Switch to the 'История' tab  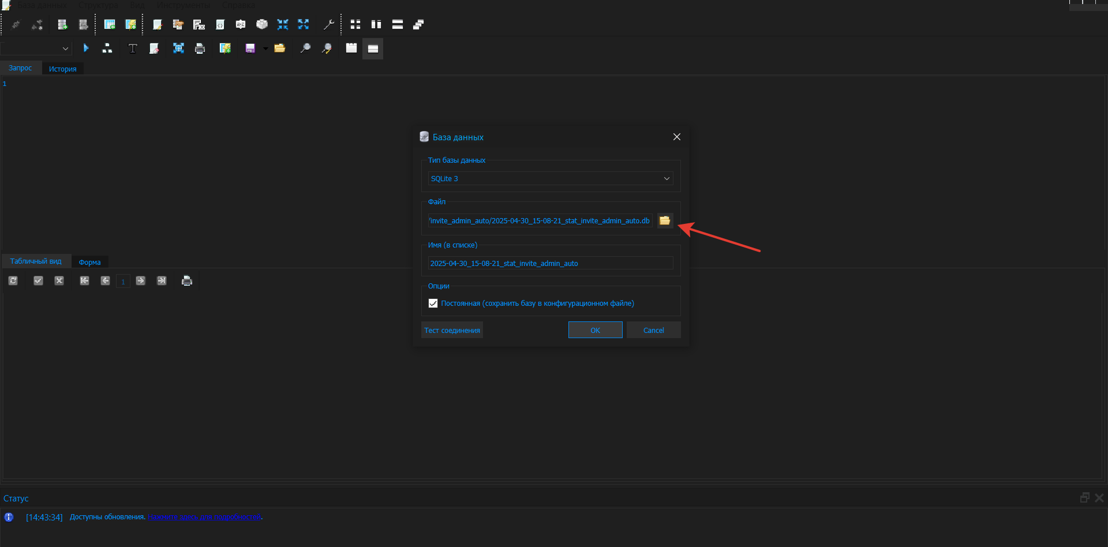62,69
